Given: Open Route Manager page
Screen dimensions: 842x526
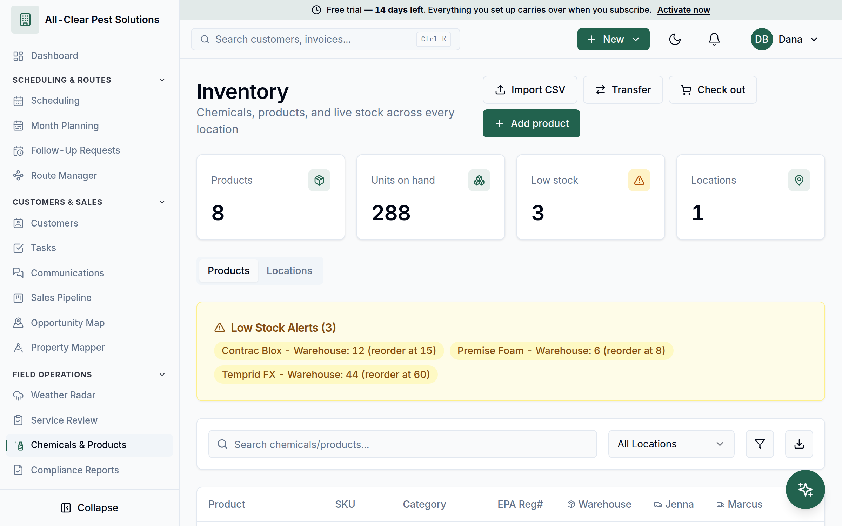Looking at the screenshot, I should click(89, 175).
